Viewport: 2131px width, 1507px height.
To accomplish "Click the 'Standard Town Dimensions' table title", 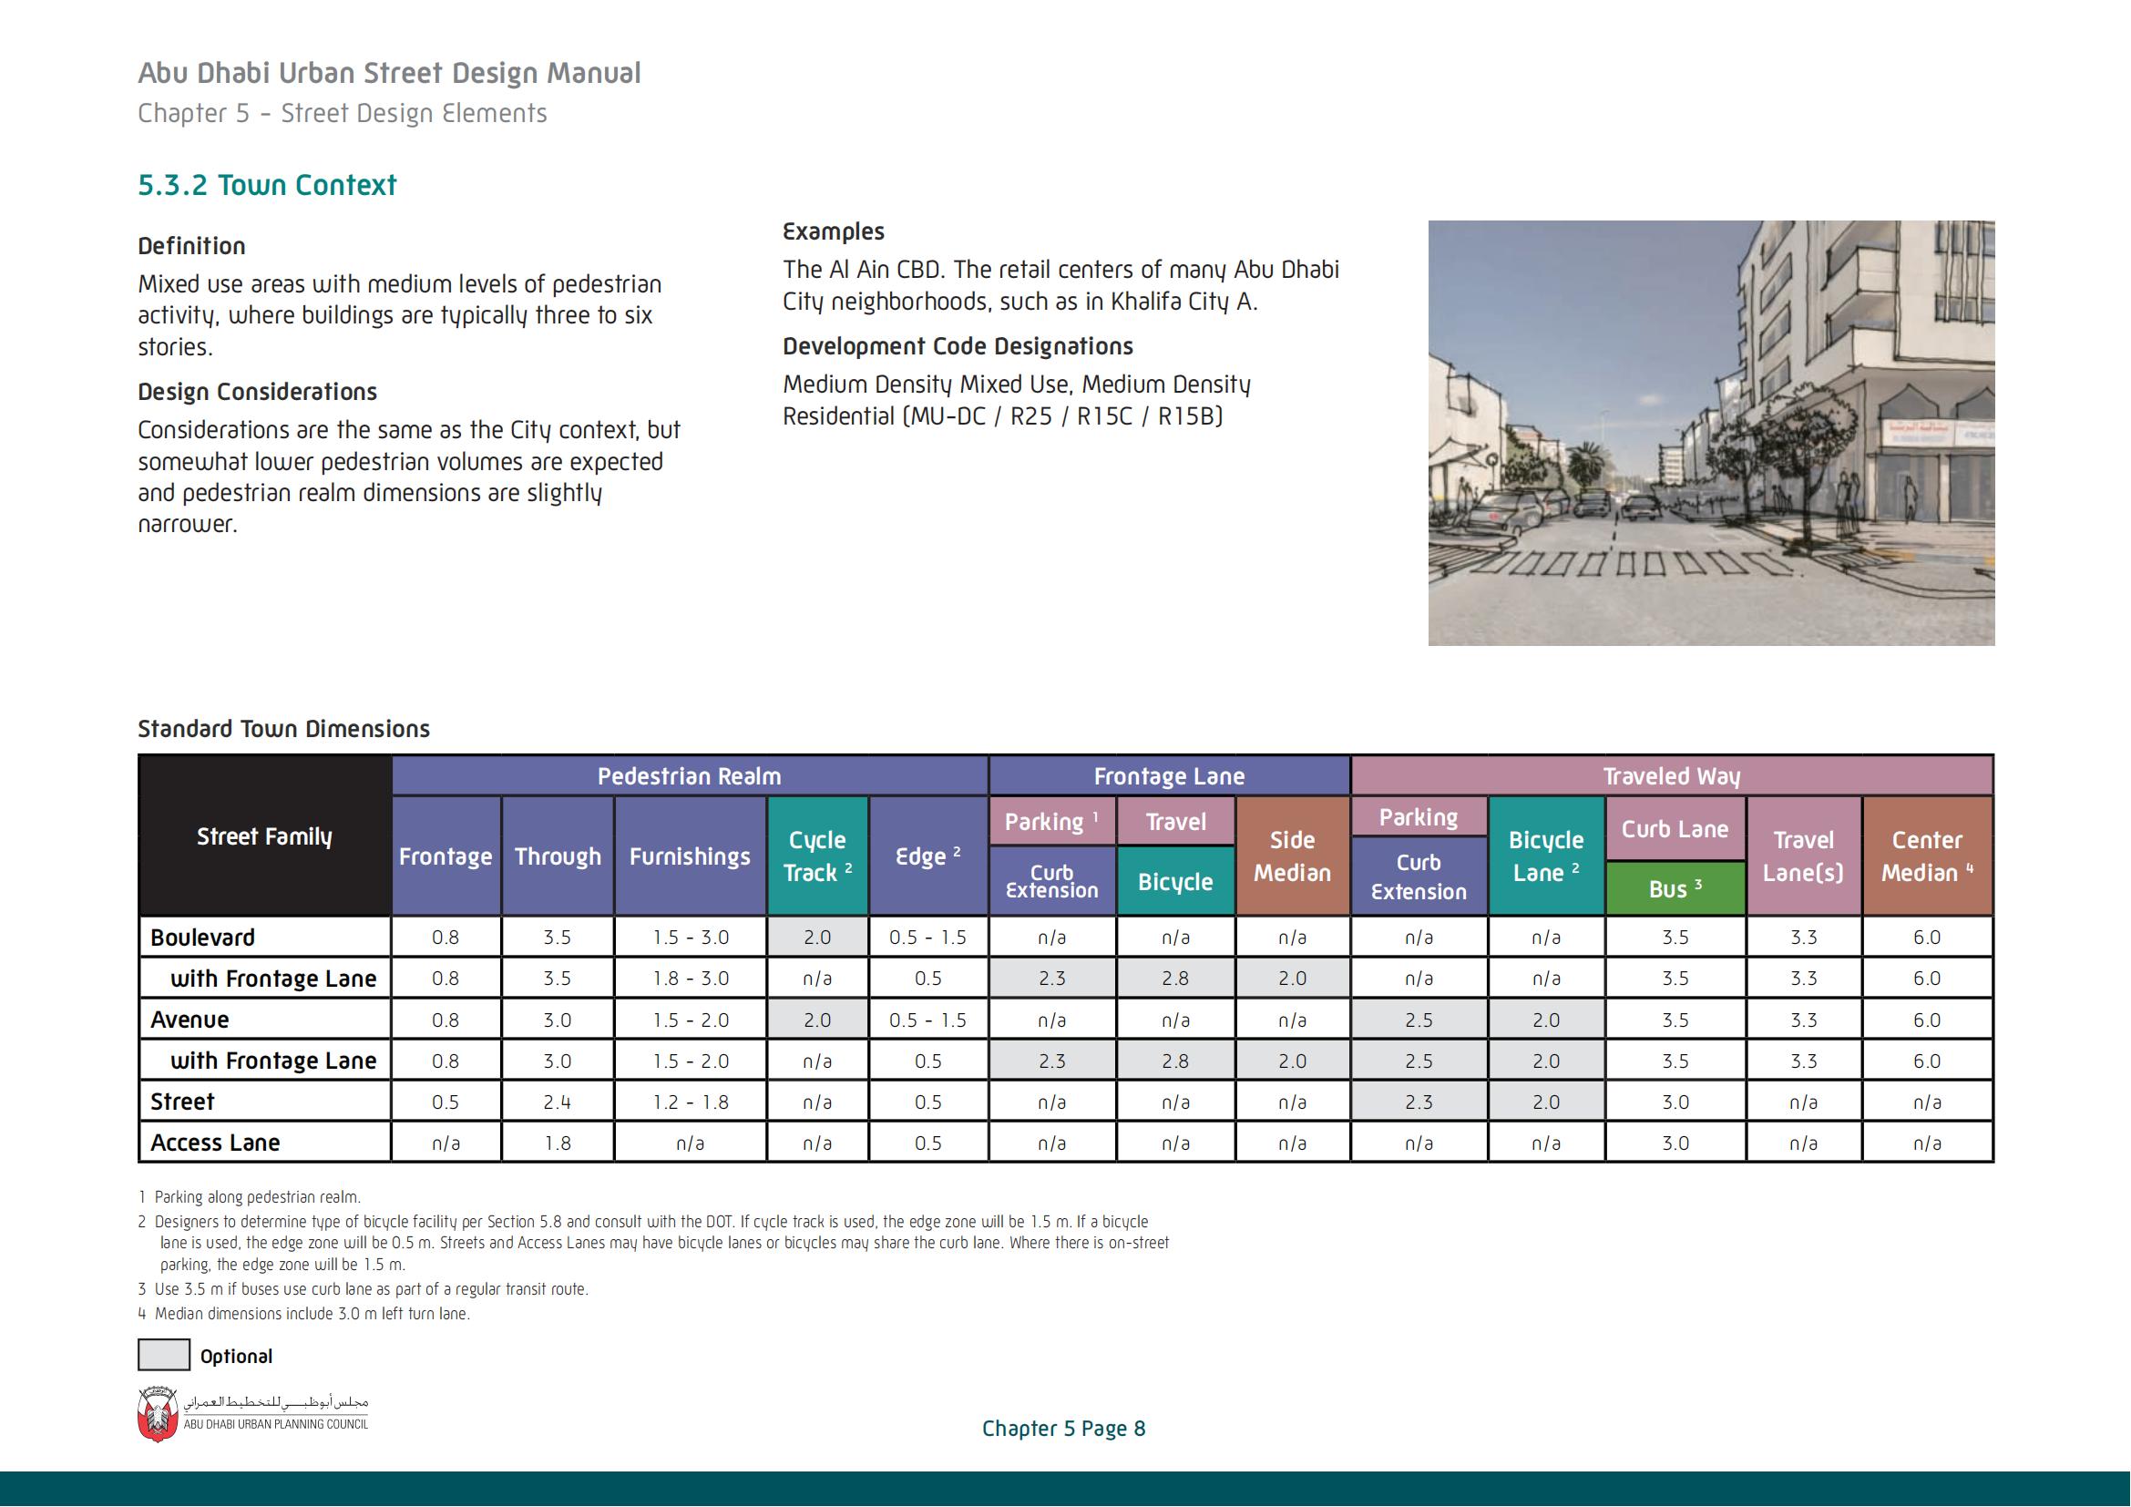I will pyautogui.click(x=284, y=729).
